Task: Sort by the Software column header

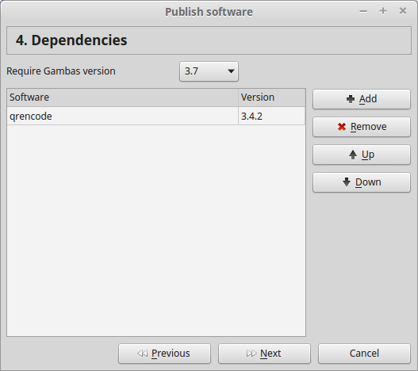Action: [x=122, y=98]
